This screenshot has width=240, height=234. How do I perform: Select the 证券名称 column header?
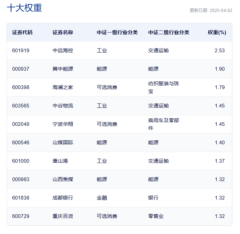pos(63,32)
